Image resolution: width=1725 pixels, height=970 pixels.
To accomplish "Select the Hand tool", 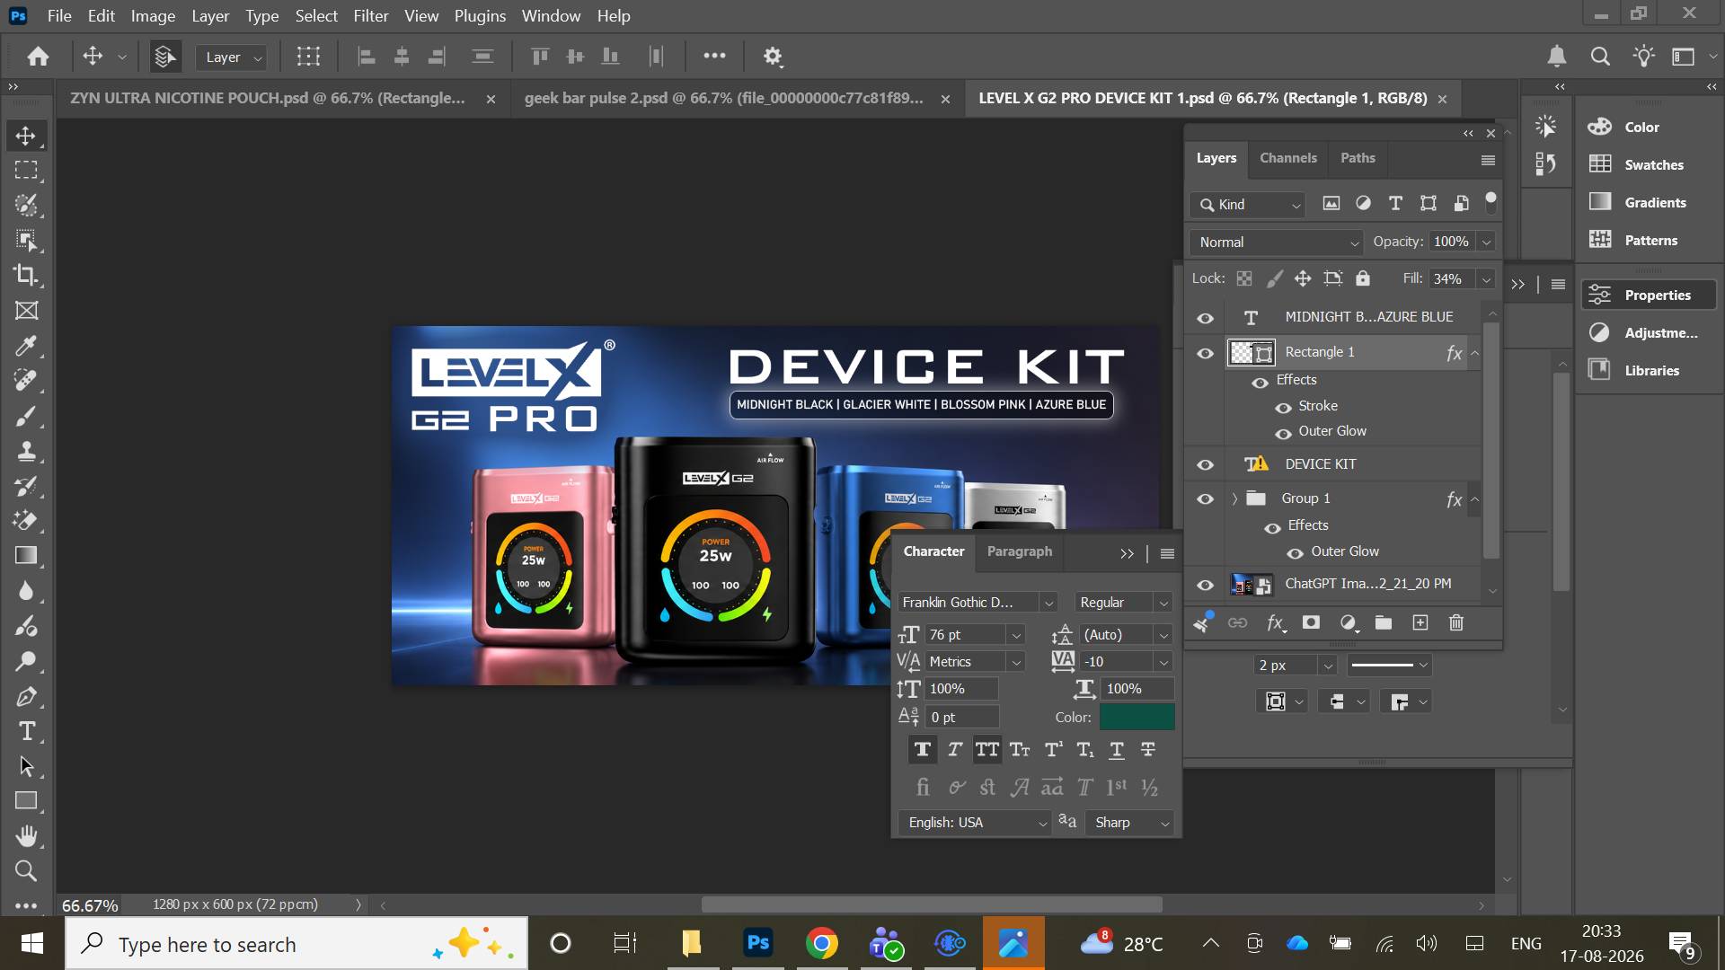I will coord(26,836).
